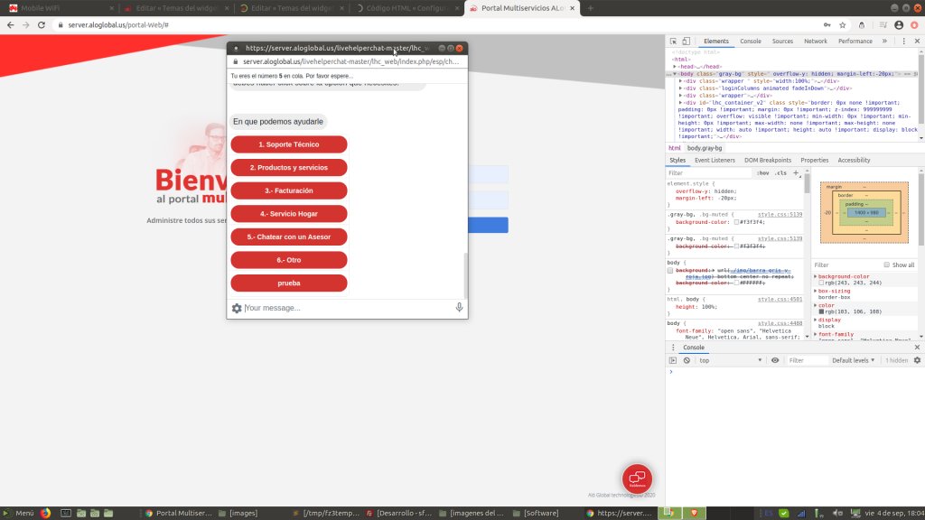Viewport: 925px width, 520px height.
Task: Focus the Your message chat input
Action: pyautogui.click(x=349, y=308)
